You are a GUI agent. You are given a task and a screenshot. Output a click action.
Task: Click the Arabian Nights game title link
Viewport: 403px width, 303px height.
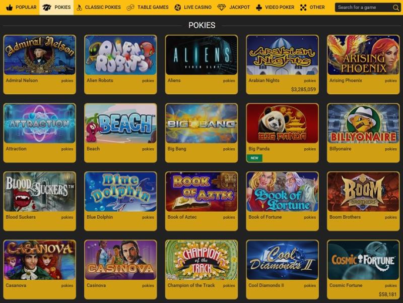(x=263, y=80)
